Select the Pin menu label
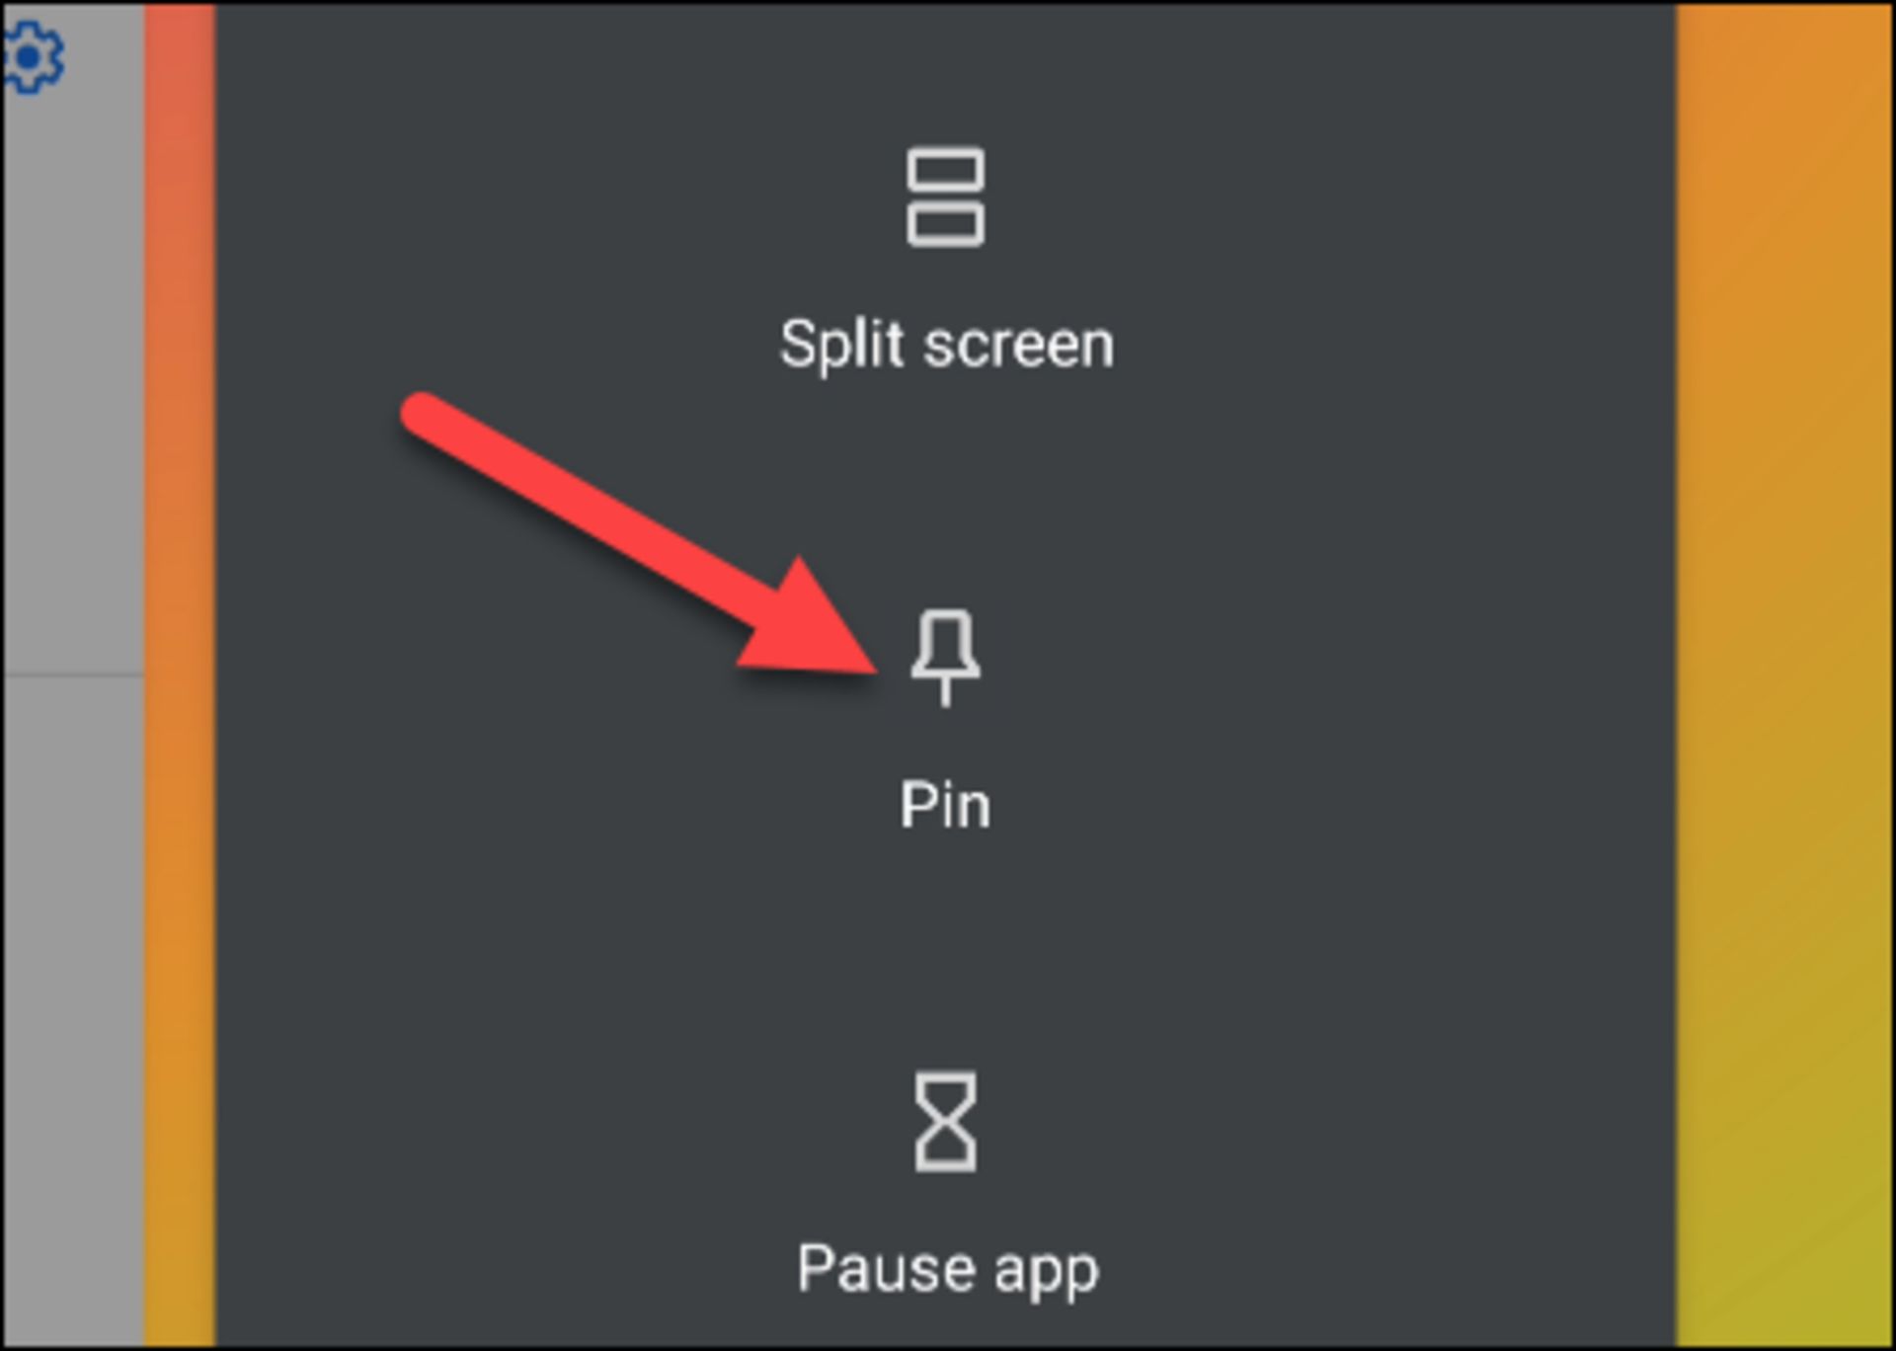 [945, 805]
